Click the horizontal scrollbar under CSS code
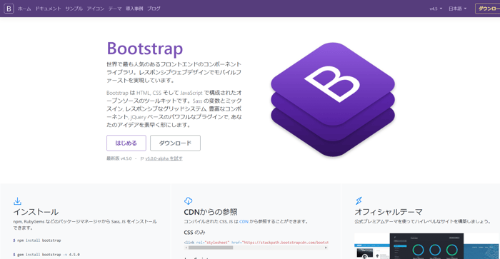Screen dimensions: 500x259 211,248
